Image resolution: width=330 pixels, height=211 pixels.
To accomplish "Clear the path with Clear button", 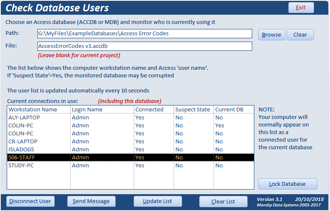I will (300, 35).
